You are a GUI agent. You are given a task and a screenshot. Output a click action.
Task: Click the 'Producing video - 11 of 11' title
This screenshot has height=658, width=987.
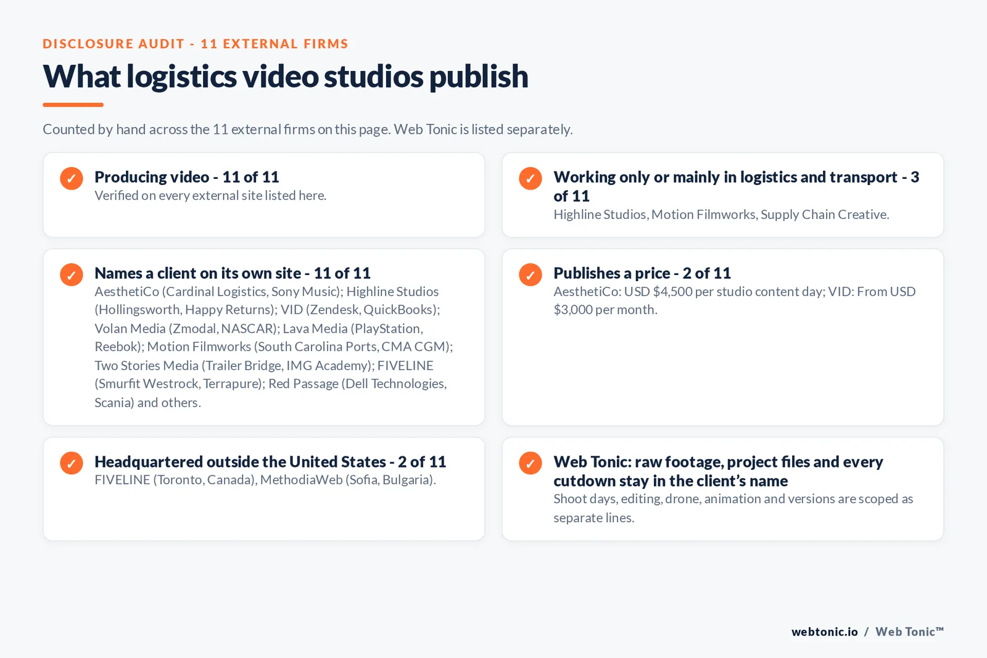(187, 177)
